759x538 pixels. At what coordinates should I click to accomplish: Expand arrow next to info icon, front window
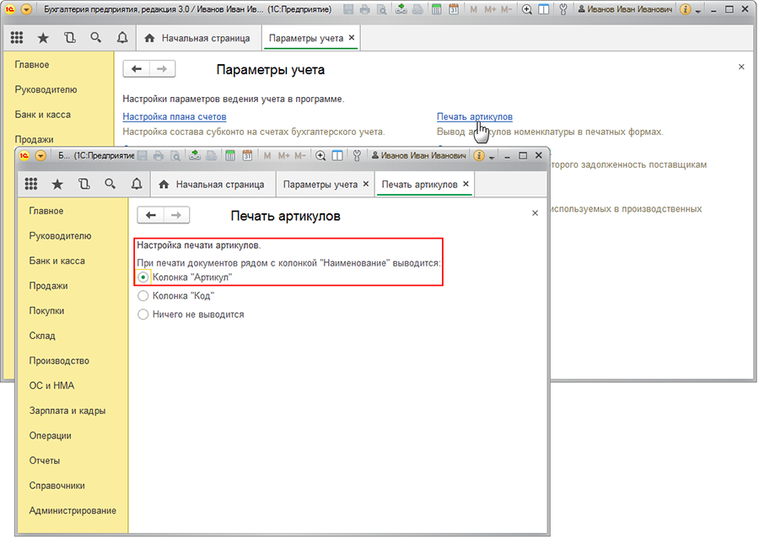[492, 157]
